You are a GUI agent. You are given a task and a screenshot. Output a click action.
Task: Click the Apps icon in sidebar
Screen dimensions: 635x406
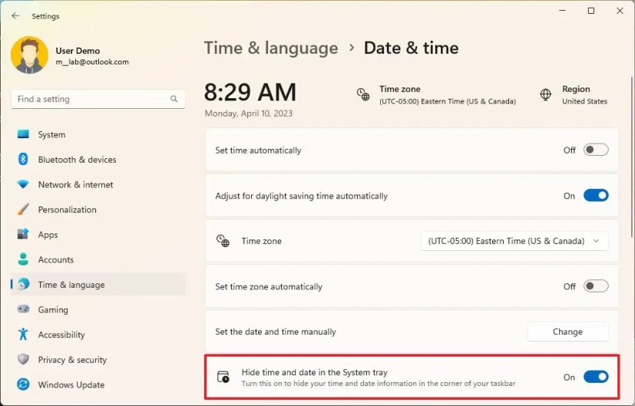click(x=23, y=234)
